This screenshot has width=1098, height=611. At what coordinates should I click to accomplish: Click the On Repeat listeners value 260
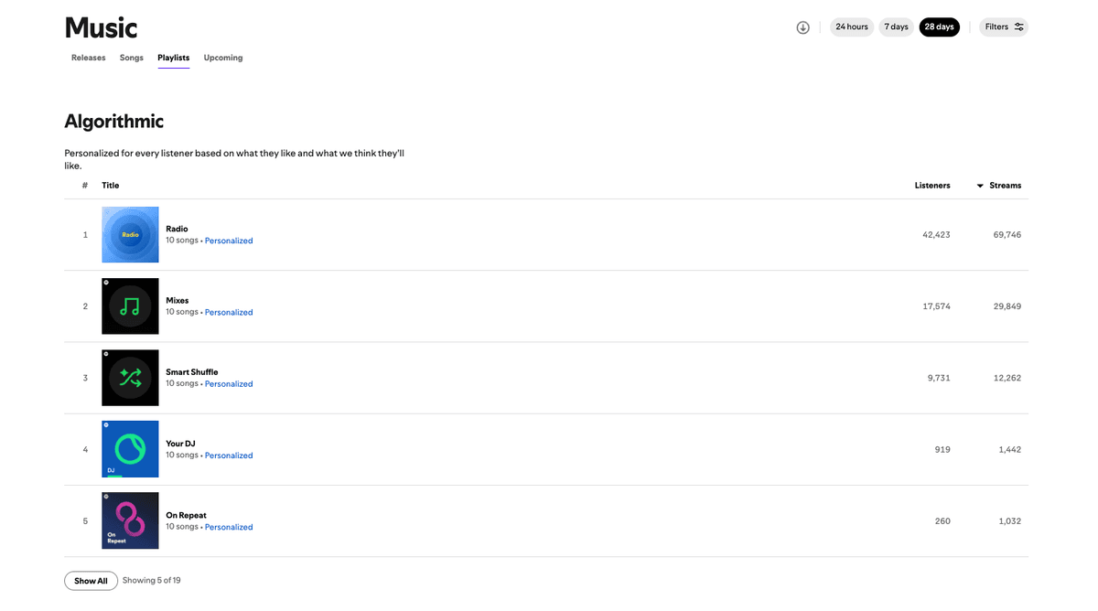[x=942, y=520]
